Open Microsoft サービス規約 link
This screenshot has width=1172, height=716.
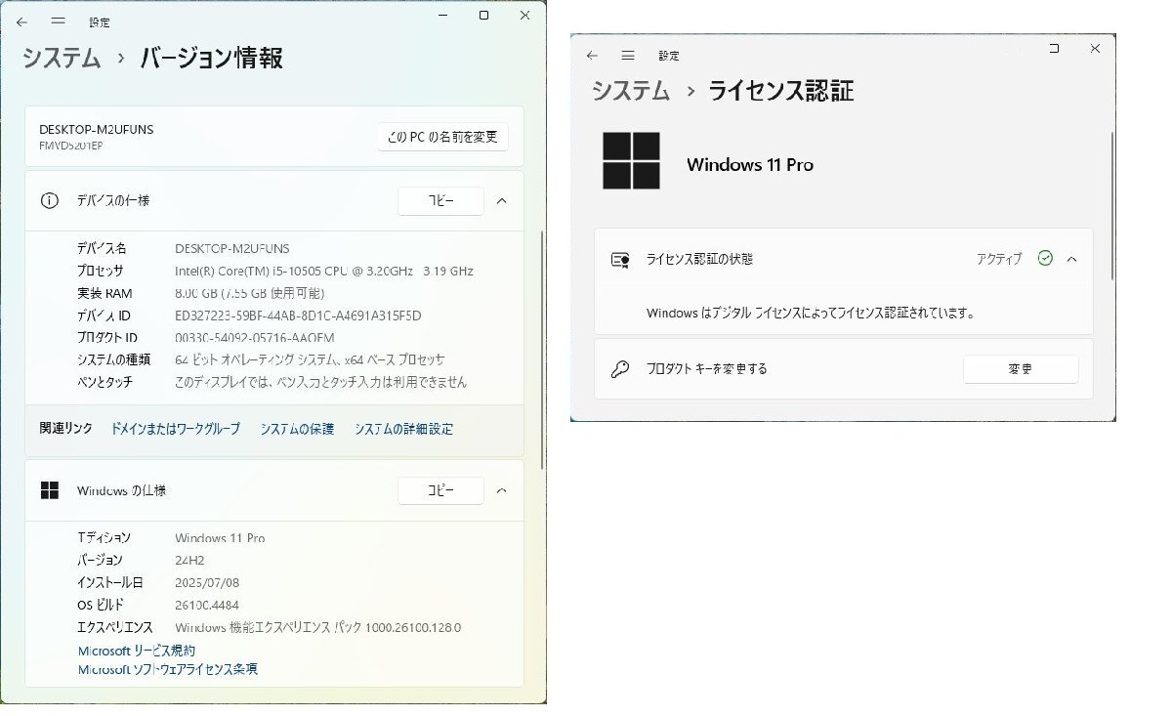coord(137,650)
